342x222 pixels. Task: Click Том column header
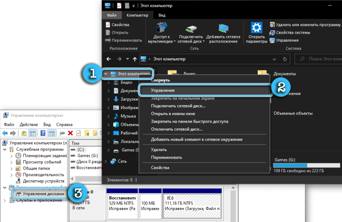tap(85, 143)
